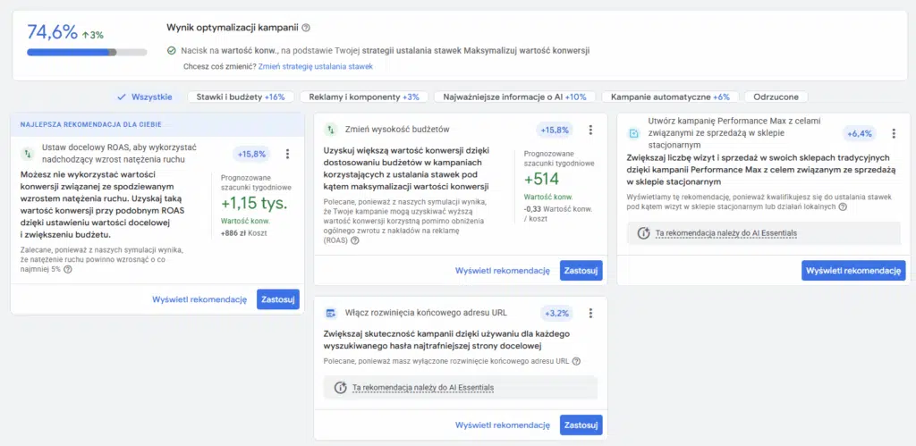Click the +514 forecast value
The width and height of the screenshot is (916, 446).
541,180
